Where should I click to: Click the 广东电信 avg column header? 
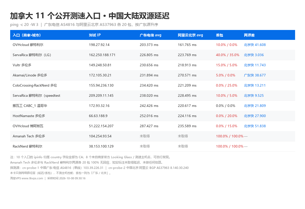point(150,35)
